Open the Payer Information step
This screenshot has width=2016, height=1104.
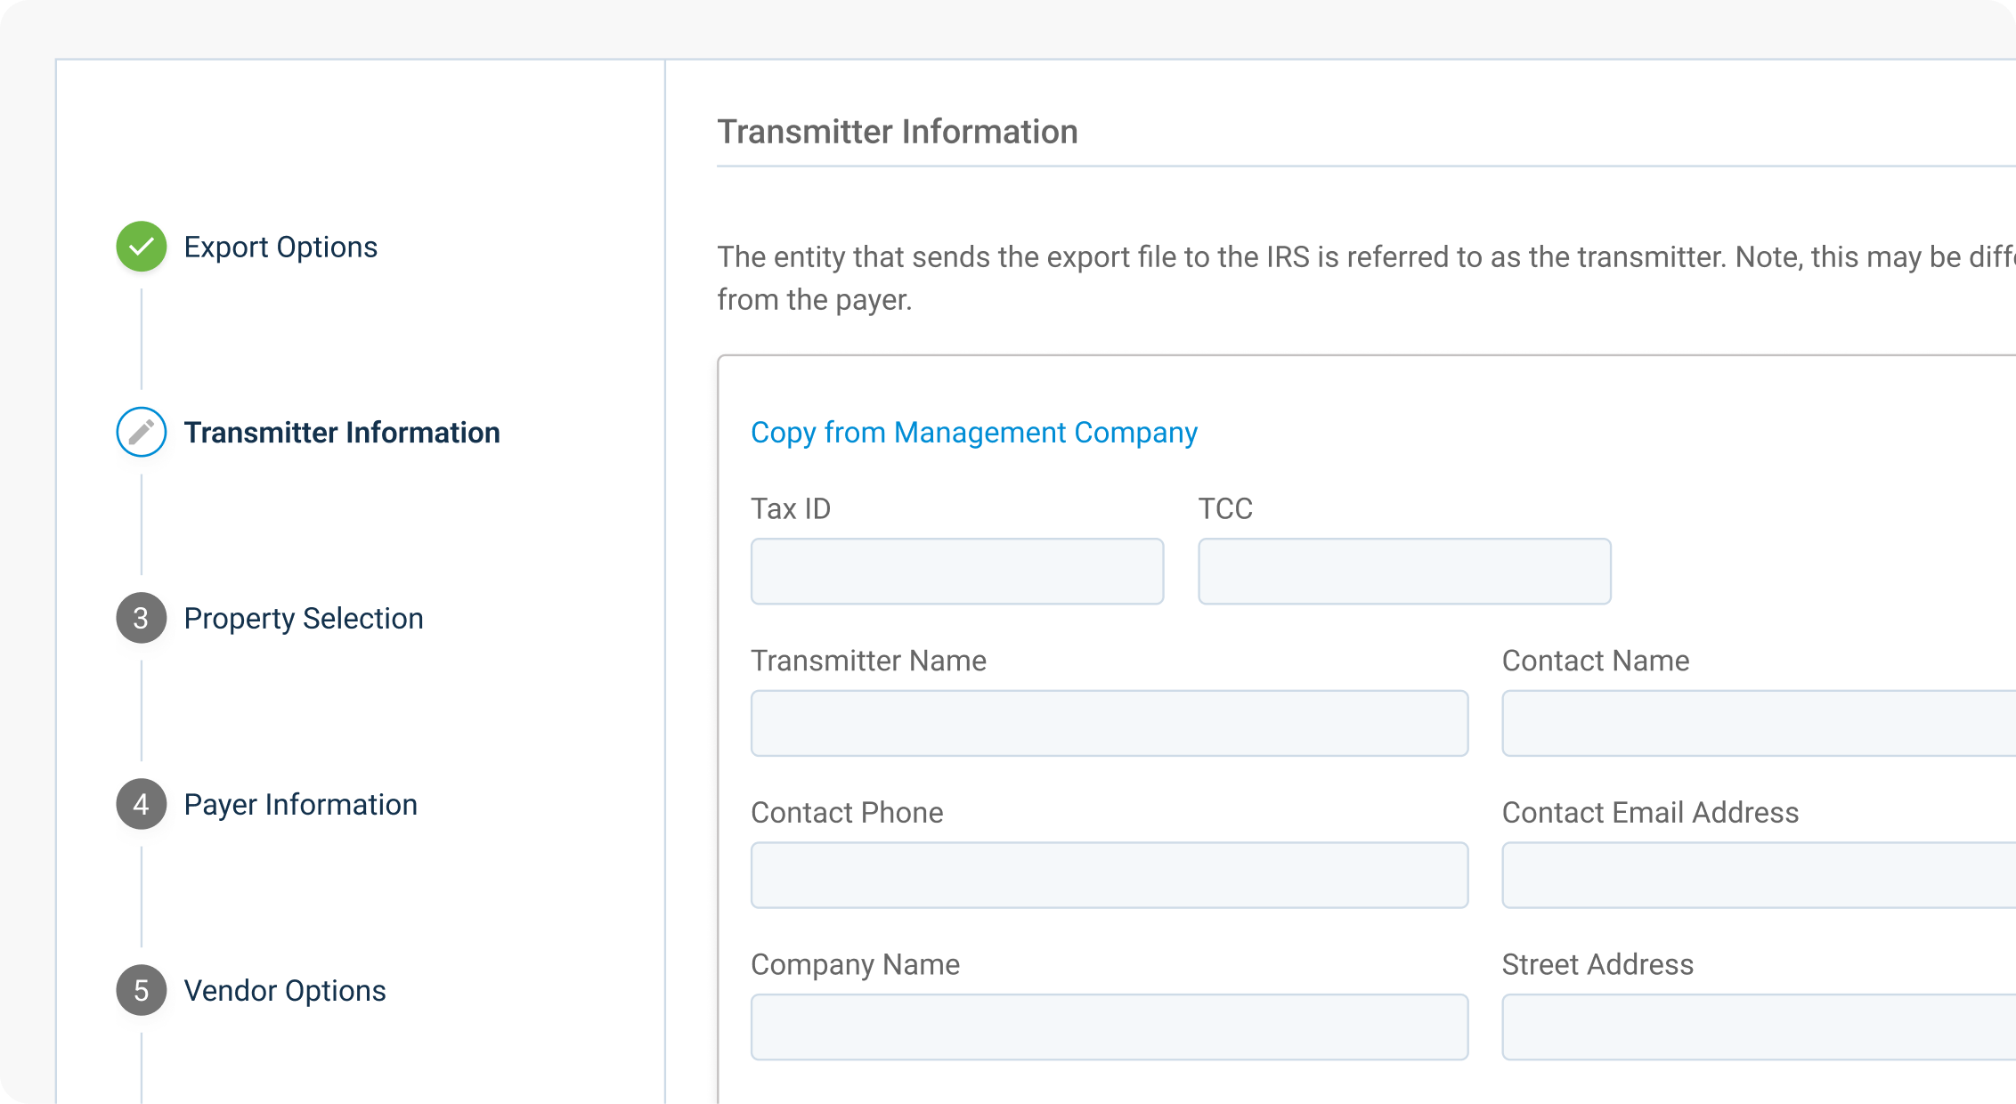point(301,805)
